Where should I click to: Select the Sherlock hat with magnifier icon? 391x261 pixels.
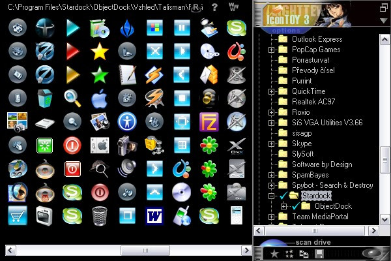click(100, 169)
